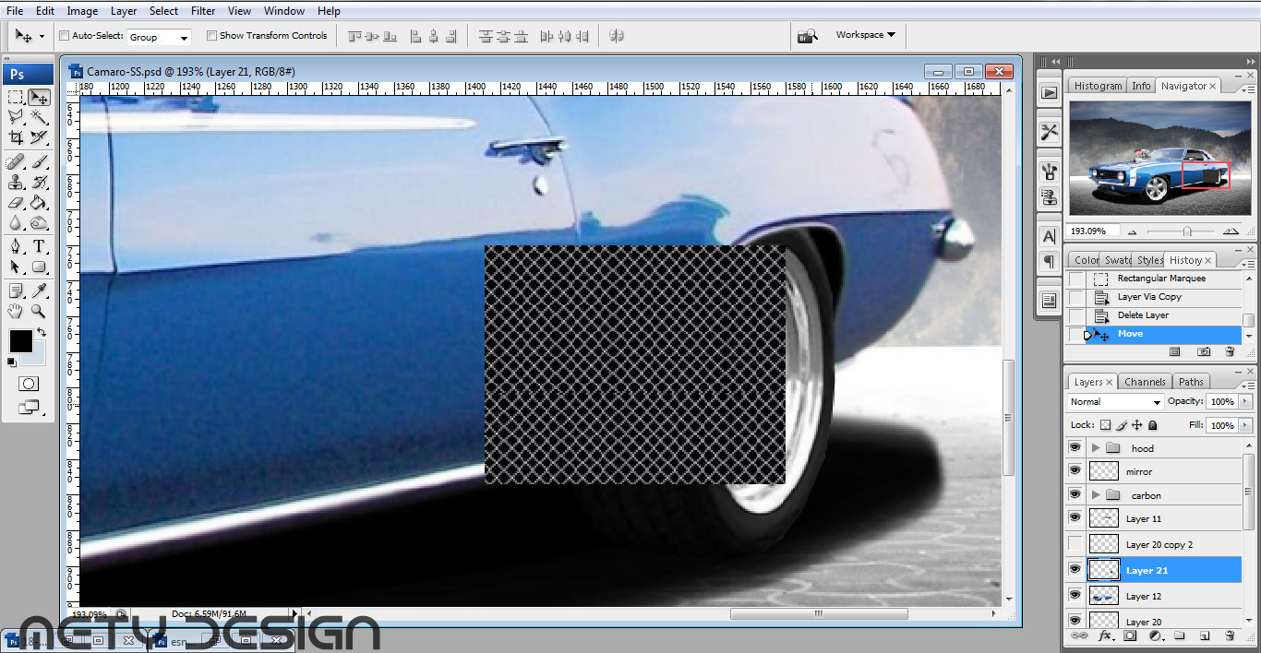Hide Layer 21 using its eye icon
This screenshot has height=653, width=1261.
coord(1075,570)
